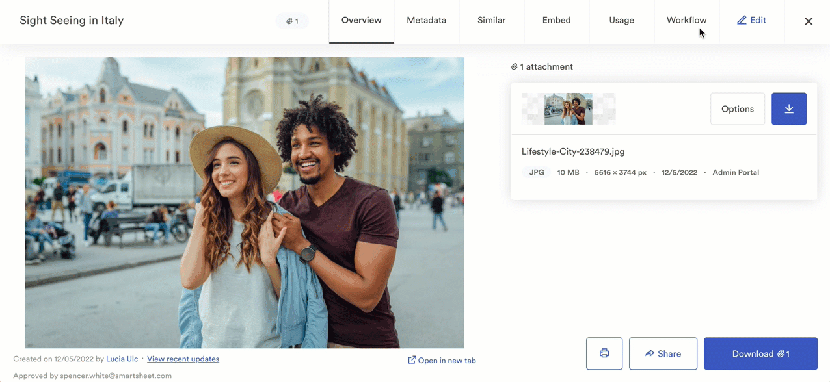Viewport: 830px width, 382px height.
Task: Click the Lifestyle-City-238479.jpg file name
Action: point(573,151)
